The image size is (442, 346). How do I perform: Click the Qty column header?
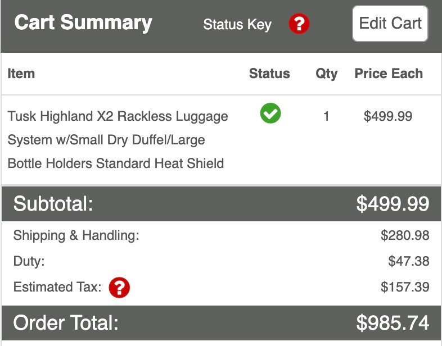pos(326,74)
